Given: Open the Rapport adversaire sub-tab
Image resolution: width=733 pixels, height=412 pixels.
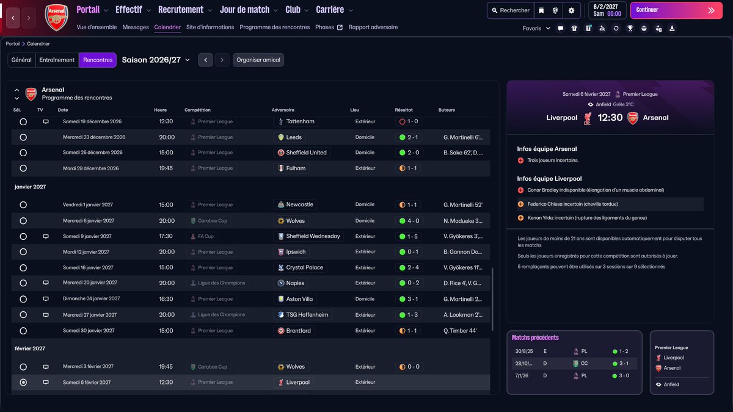Looking at the screenshot, I should coord(373,27).
